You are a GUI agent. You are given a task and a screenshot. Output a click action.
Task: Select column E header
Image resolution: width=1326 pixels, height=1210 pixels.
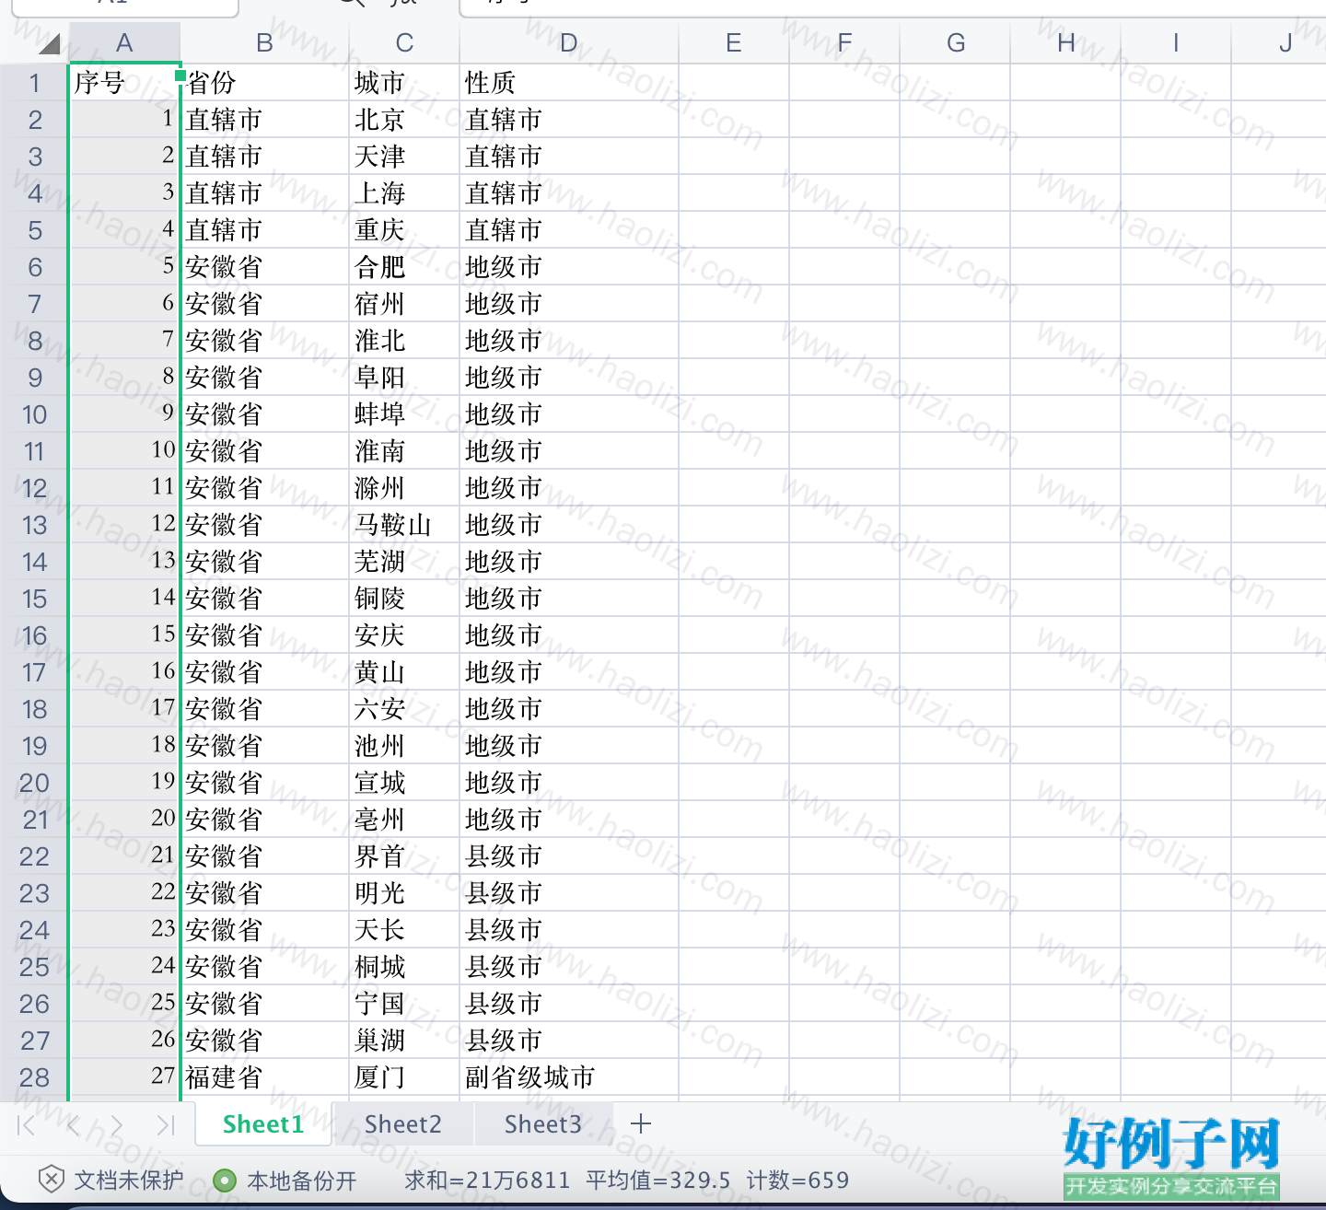click(734, 43)
